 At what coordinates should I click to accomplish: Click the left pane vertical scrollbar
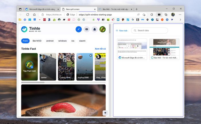pyautogui.click(x=110, y=29)
